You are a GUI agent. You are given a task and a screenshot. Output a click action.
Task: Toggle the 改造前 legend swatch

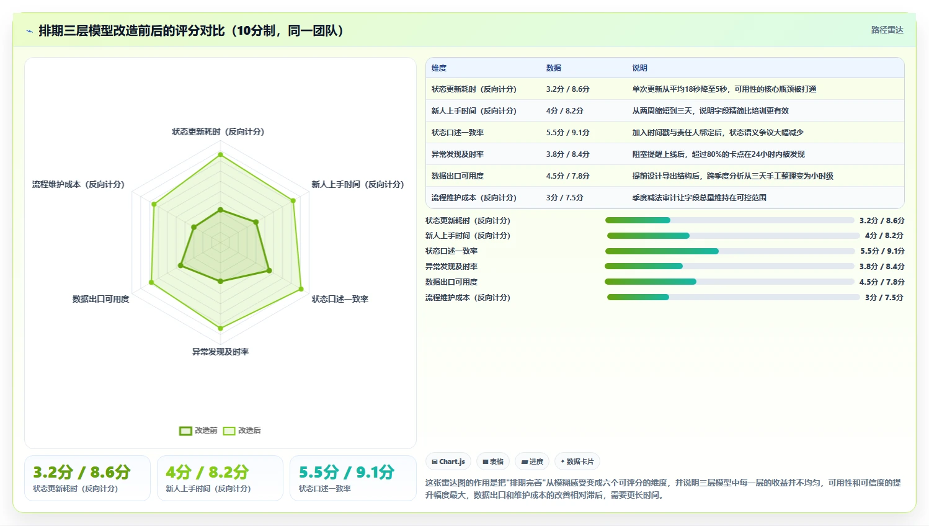[x=185, y=430]
